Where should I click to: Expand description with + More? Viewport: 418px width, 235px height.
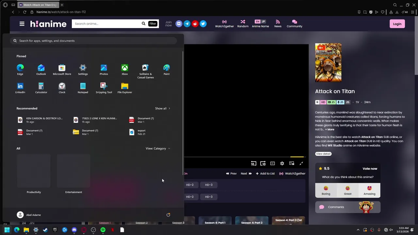(x=330, y=129)
